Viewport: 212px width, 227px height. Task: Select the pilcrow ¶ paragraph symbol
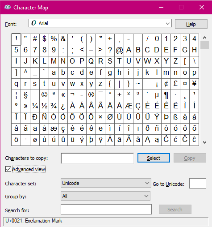[166, 95]
